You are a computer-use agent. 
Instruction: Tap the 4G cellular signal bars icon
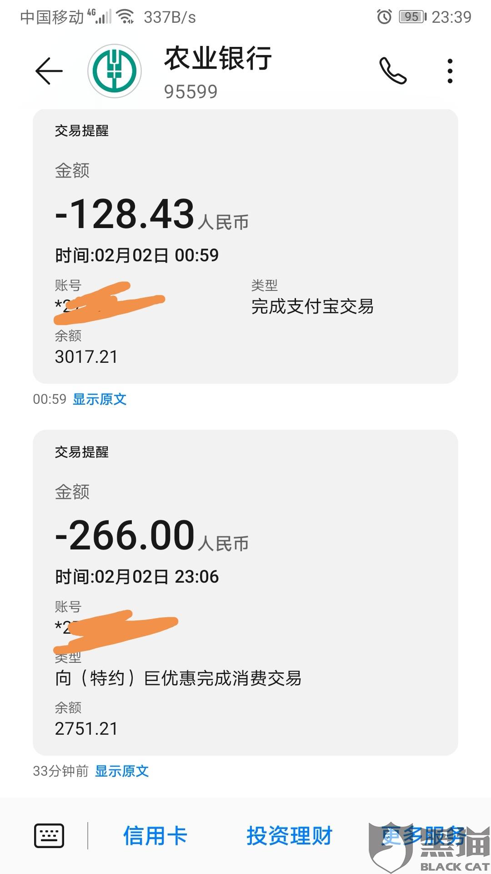(x=100, y=17)
